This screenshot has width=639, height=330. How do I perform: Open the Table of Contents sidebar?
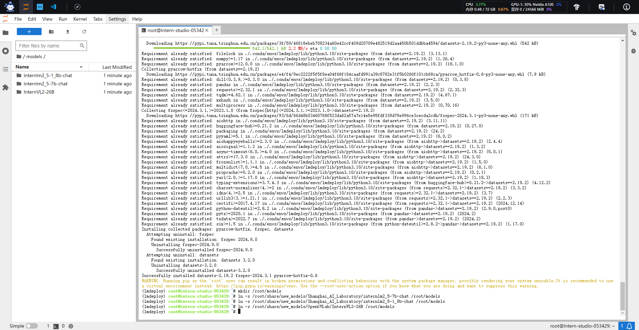6,69
